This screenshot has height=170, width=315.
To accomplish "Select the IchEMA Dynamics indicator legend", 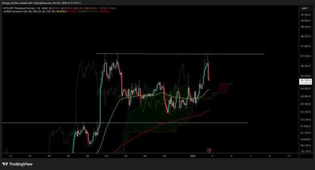I will tap(29, 12).
